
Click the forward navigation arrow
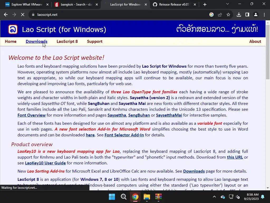click(x=14, y=15)
